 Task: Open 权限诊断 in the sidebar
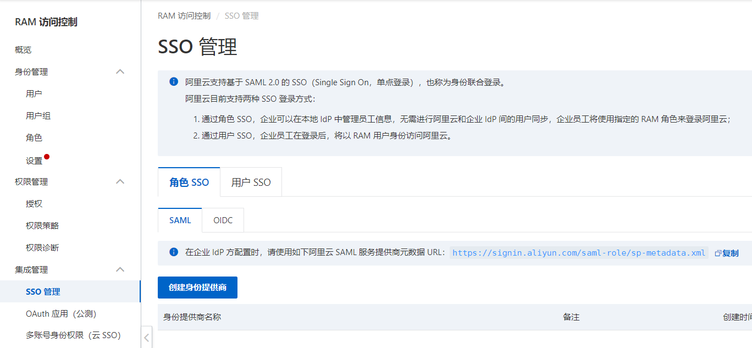coord(42,247)
